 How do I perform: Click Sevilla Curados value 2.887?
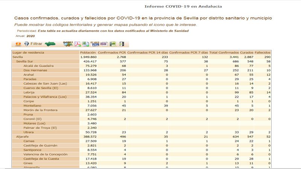[x=249, y=57]
